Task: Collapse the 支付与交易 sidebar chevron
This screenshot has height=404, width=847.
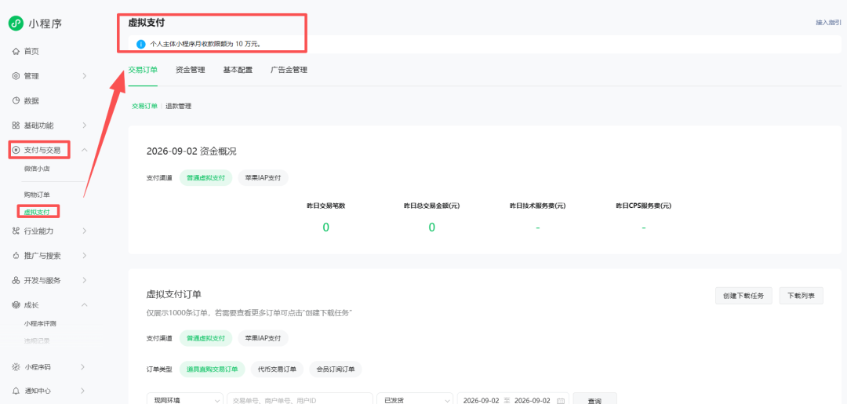Action: pos(84,150)
